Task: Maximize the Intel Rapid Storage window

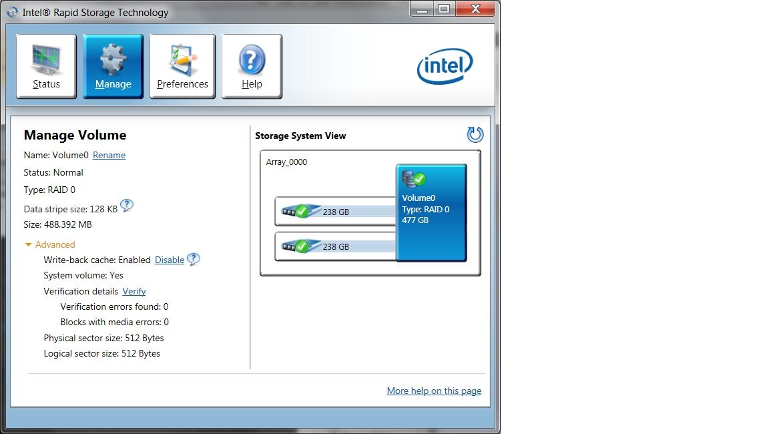Action: pos(445,9)
